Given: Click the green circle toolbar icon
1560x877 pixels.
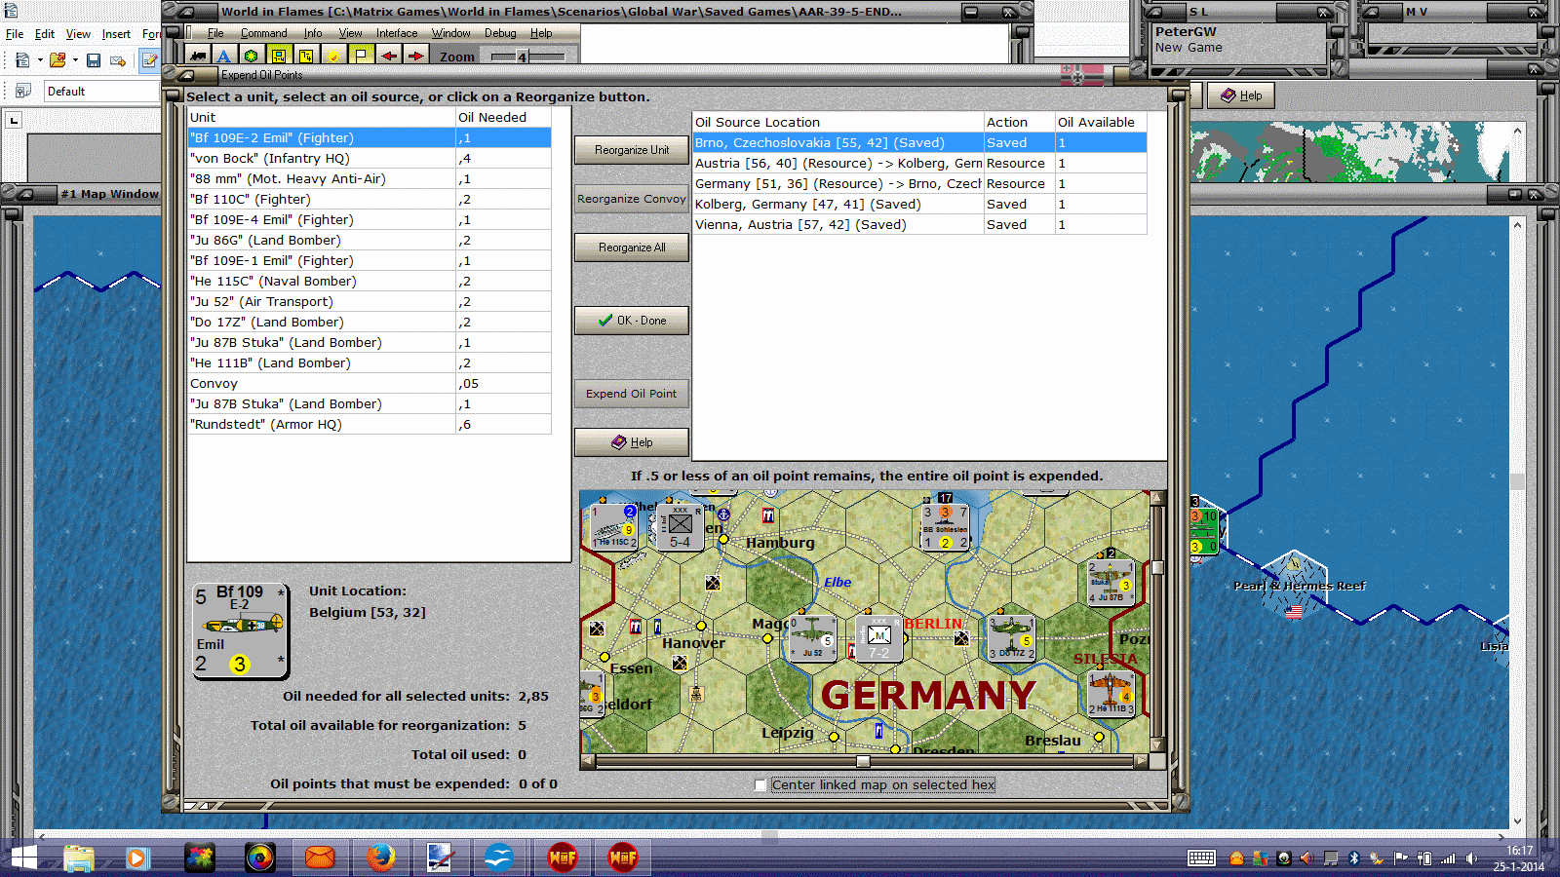Looking at the screenshot, I should point(252,57).
